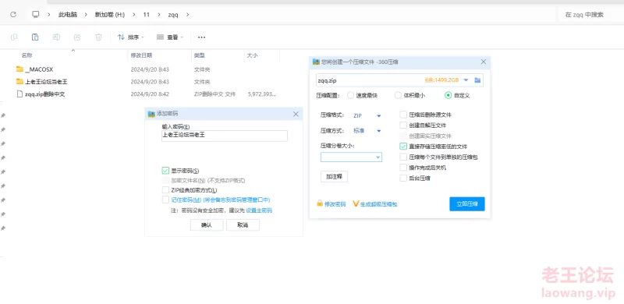Click the copy icon in Explorer toolbar
The height and width of the screenshot is (304, 624).
pos(14,37)
